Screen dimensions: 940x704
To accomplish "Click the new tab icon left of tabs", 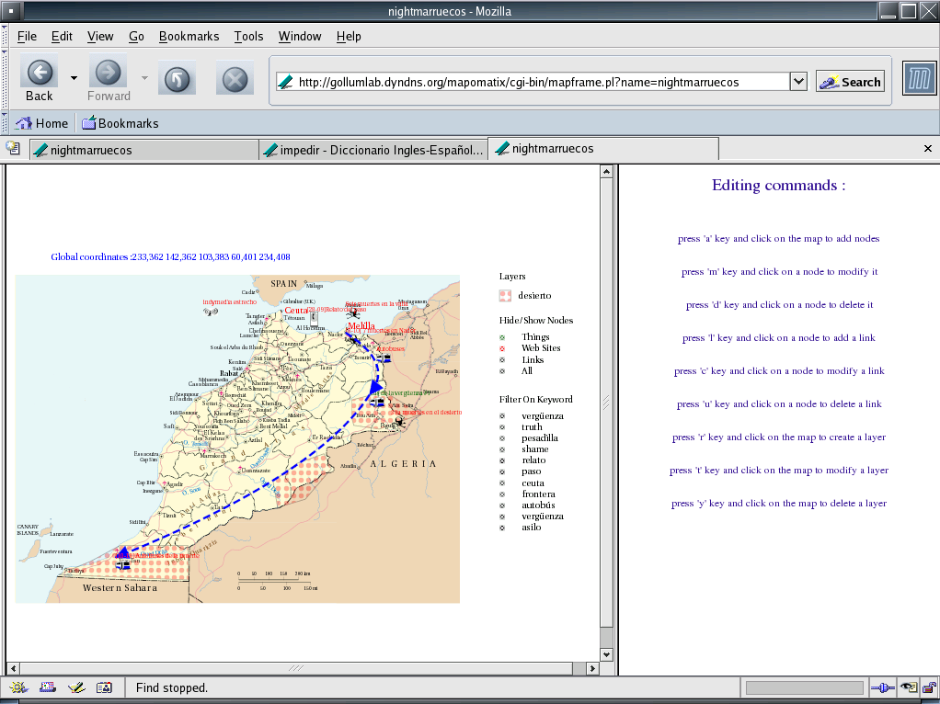I will (13, 148).
